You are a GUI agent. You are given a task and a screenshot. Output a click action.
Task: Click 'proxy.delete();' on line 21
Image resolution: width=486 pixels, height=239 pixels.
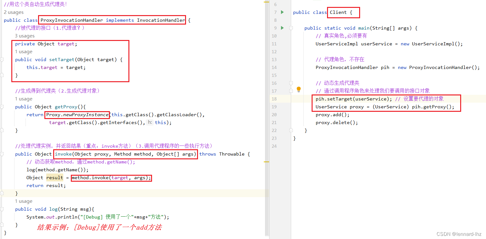pyautogui.click(x=337, y=122)
